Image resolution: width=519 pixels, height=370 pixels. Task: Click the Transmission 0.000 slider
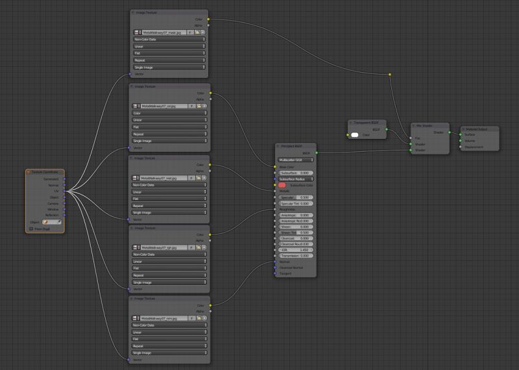296,256
